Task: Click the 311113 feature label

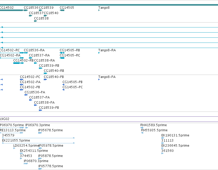Action: coord(167,141)
